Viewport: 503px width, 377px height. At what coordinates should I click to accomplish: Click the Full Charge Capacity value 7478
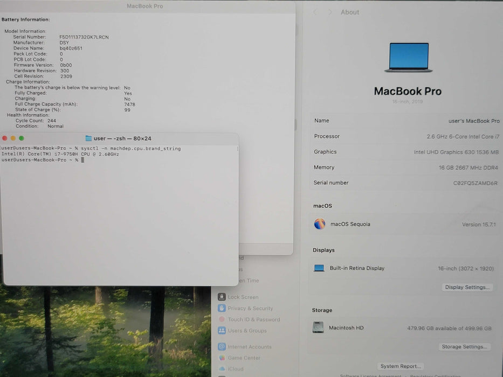point(129,104)
